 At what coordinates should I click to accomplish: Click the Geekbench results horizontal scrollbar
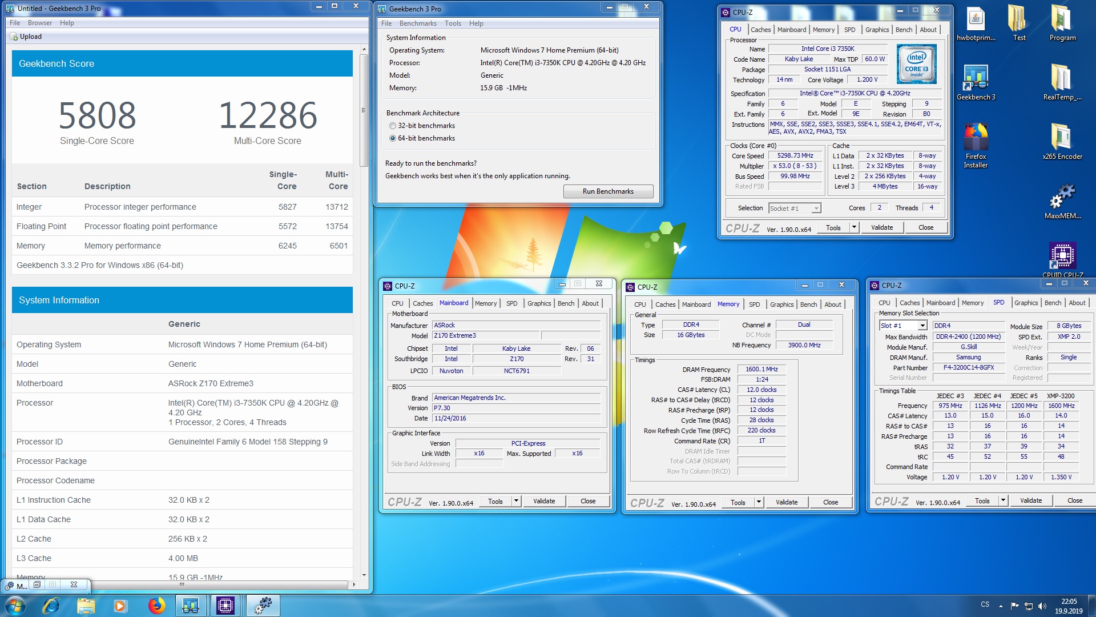click(x=182, y=584)
